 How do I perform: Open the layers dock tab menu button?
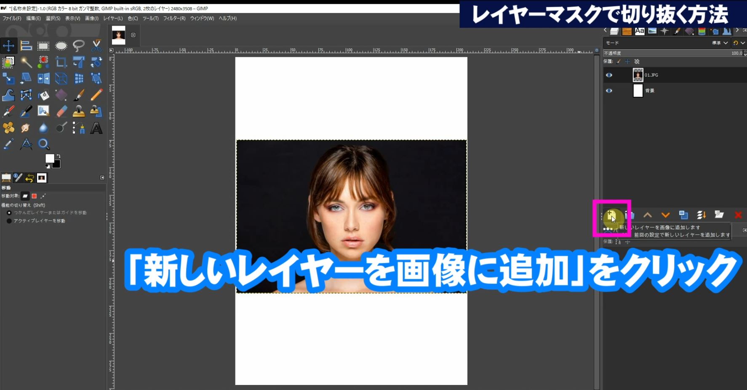coord(744,30)
